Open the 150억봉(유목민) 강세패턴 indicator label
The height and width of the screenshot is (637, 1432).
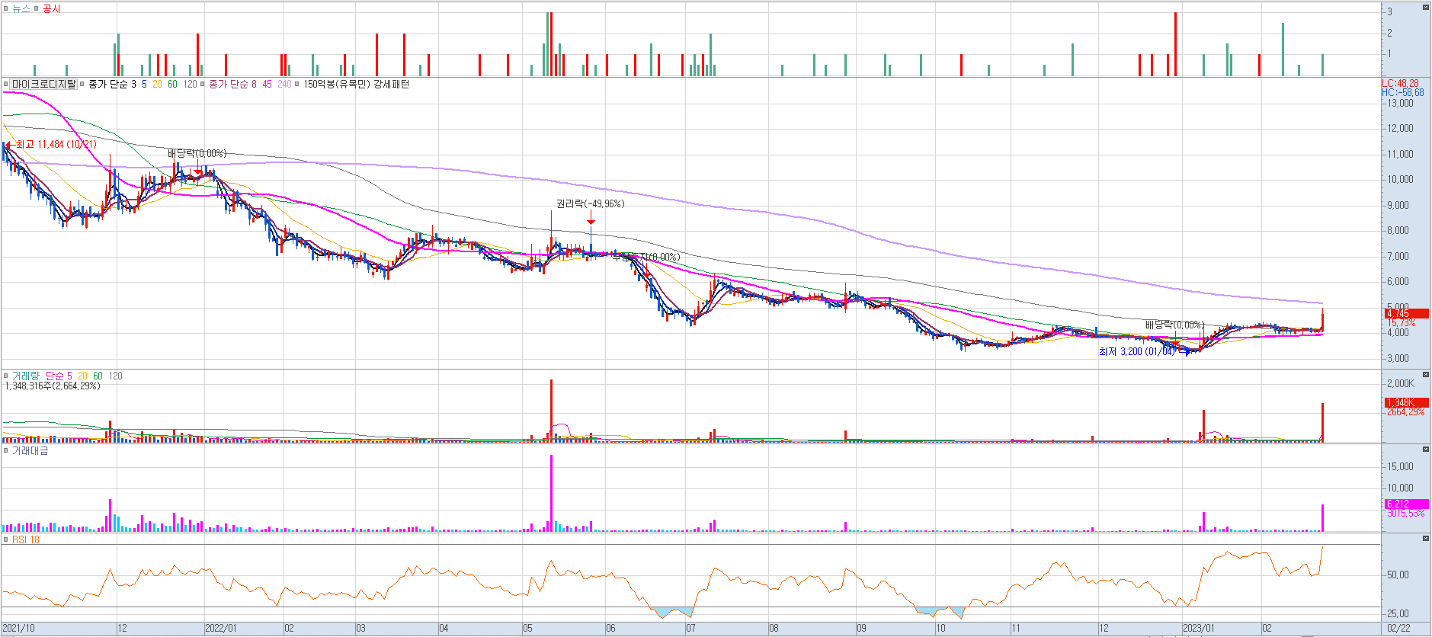(356, 85)
